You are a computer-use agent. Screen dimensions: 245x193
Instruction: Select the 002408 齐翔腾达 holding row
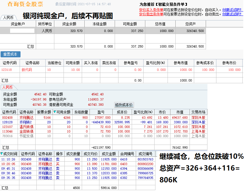click(x=104, y=118)
